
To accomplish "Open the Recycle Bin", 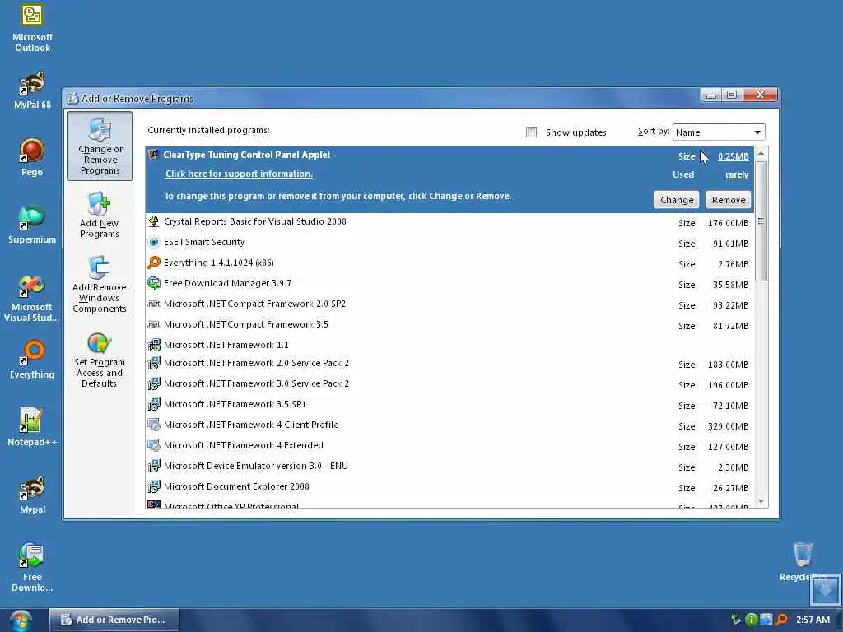I will click(x=803, y=562).
